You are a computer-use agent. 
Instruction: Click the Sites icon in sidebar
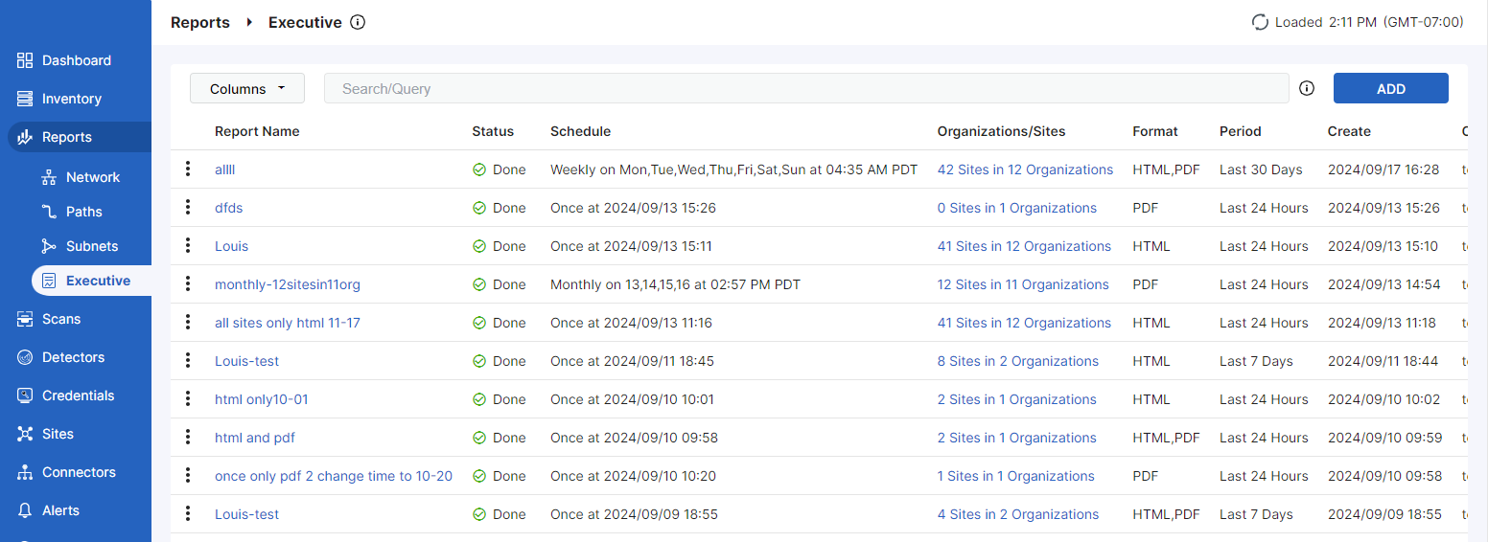tap(25, 434)
